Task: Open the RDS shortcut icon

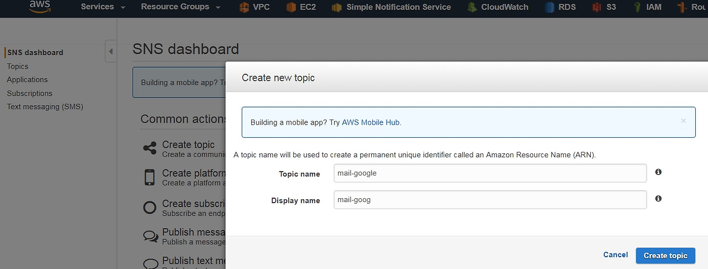Action: (x=549, y=7)
